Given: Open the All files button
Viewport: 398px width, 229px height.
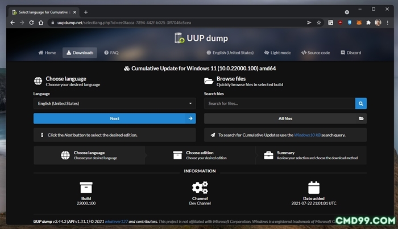Looking at the screenshot, I should [285, 118].
